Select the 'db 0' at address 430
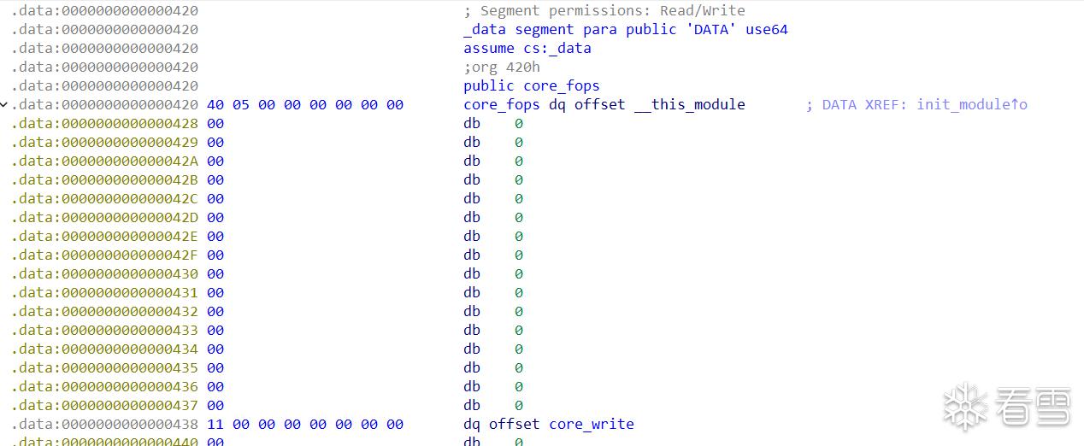The height and width of the screenshot is (446, 1084). [492, 274]
